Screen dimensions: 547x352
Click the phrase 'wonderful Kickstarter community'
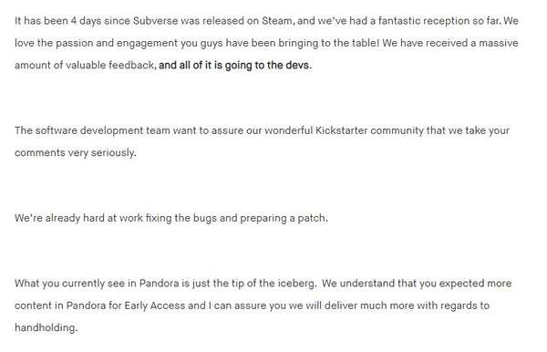click(x=344, y=130)
